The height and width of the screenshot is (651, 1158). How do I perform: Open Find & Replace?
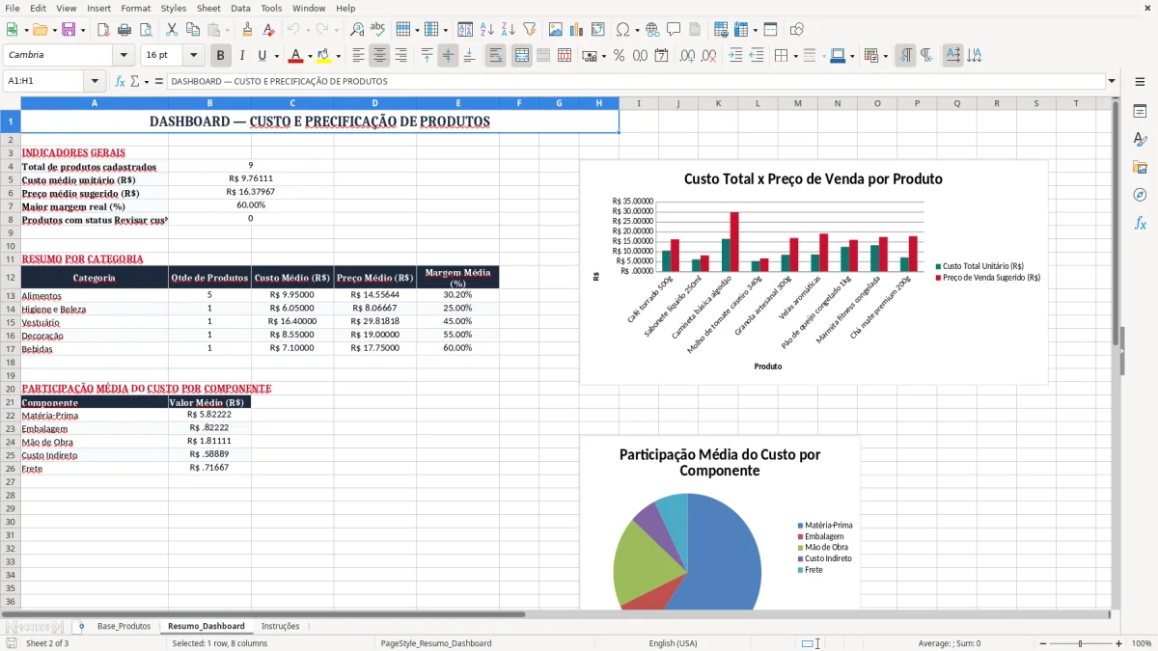357,30
